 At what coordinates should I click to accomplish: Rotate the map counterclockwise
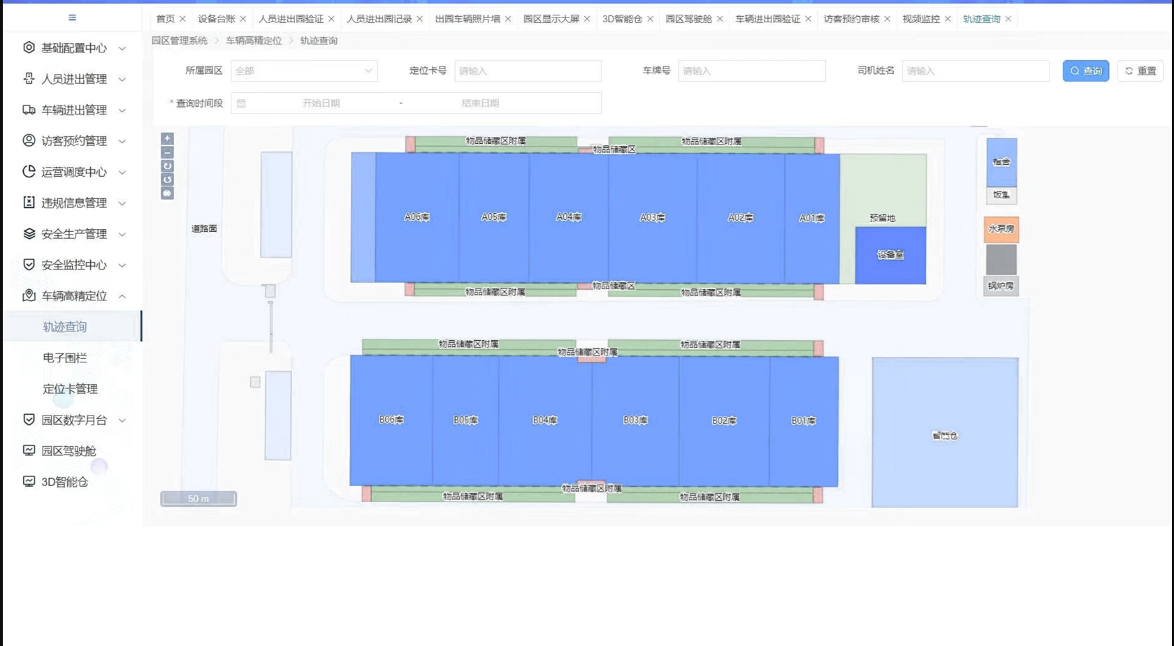167,179
